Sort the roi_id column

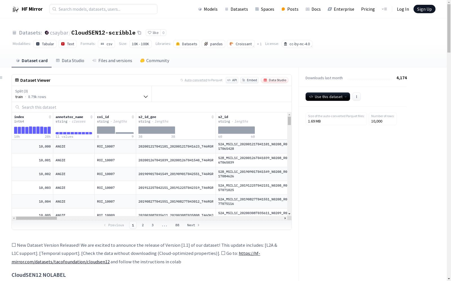coord(133,117)
